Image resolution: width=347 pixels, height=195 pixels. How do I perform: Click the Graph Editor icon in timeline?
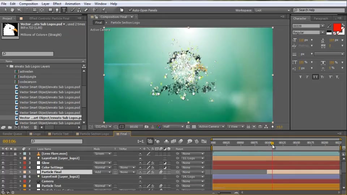click(x=204, y=141)
